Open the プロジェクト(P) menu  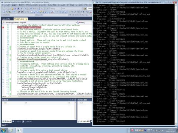pyautogui.click(x=32, y=5)
